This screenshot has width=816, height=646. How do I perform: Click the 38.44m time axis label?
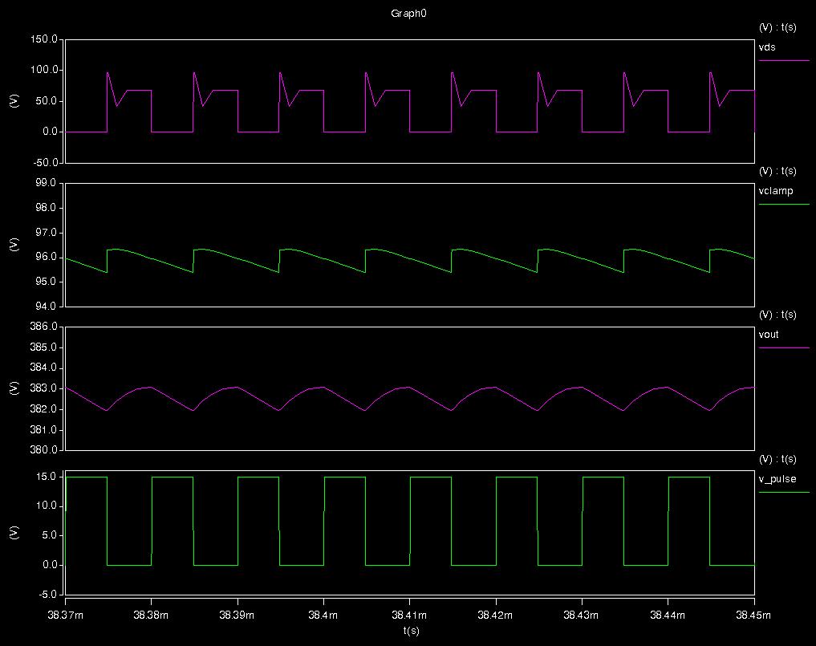(668, 616)
